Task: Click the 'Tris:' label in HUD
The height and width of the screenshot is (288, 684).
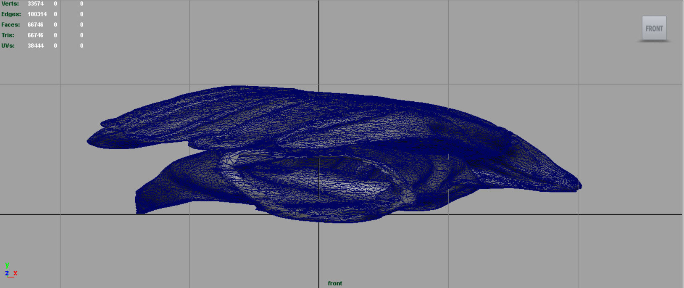Action: coord(8,35)
